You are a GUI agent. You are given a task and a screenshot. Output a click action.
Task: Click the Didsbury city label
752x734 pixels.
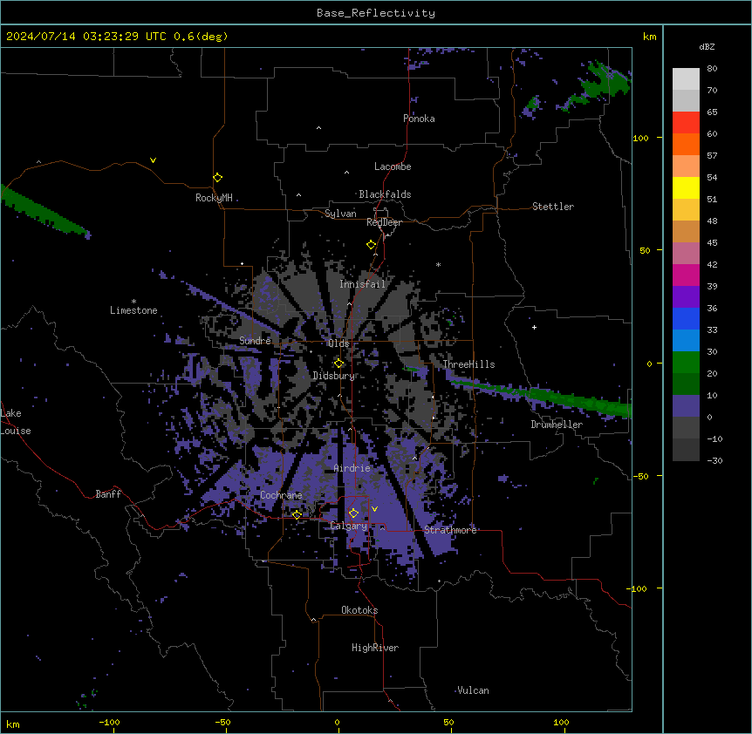[334, 376]
